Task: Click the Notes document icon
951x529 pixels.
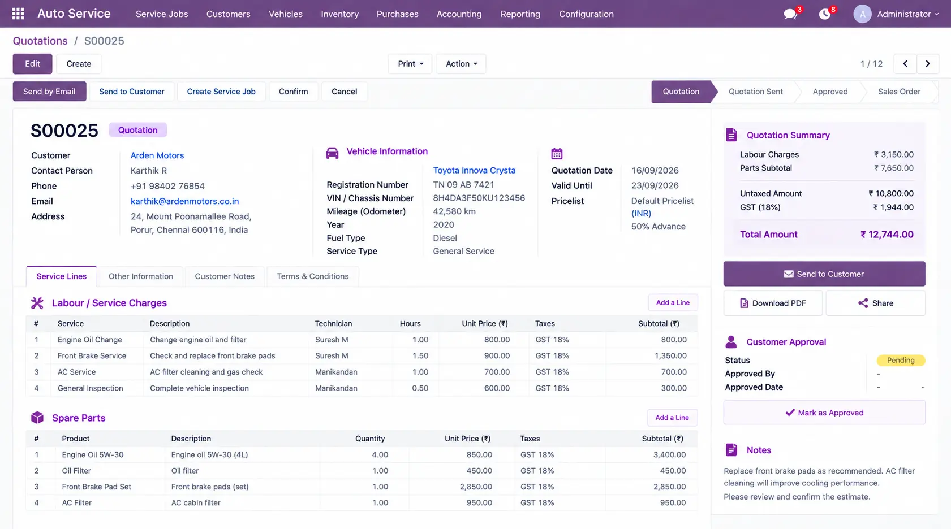Action: click(731, 450)
